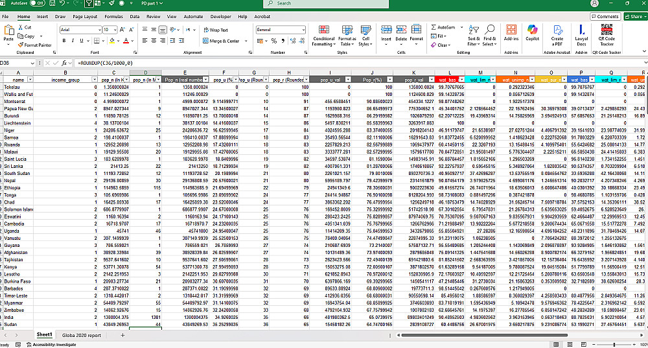Viewport: 648px width, 348px height.
Task: Click the Share button
Action: [x=636, y=17]
